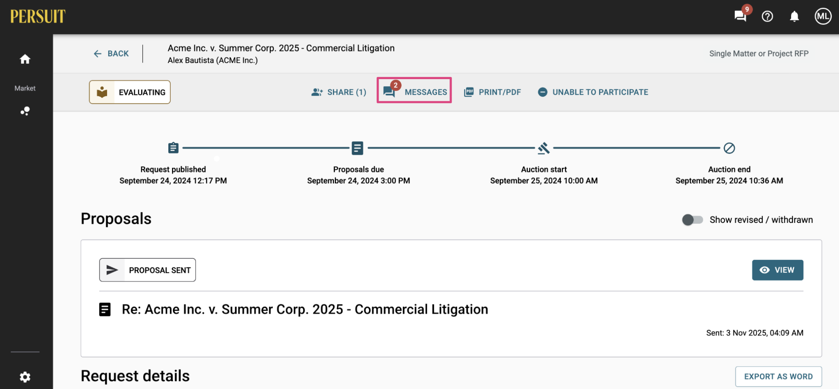This screenshot has height=389, width=839.
Task: Click the Proposals due document icon
Action: click(x=357, y=148)
